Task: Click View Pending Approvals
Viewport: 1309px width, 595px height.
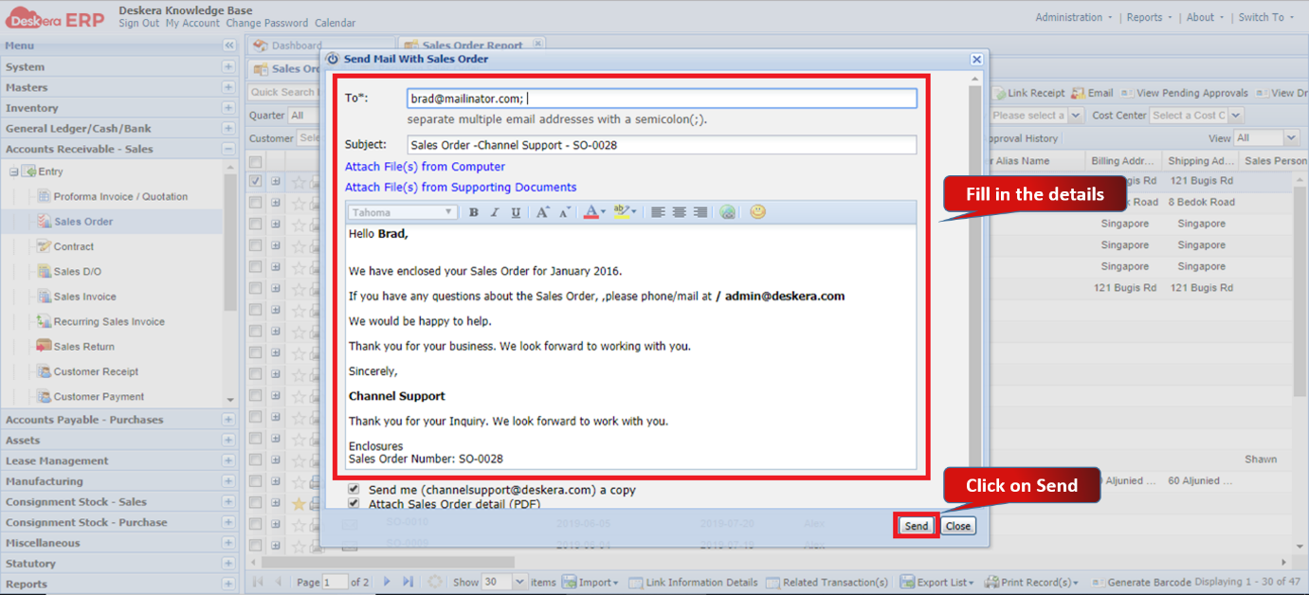Action: [x=1184, y=93]
